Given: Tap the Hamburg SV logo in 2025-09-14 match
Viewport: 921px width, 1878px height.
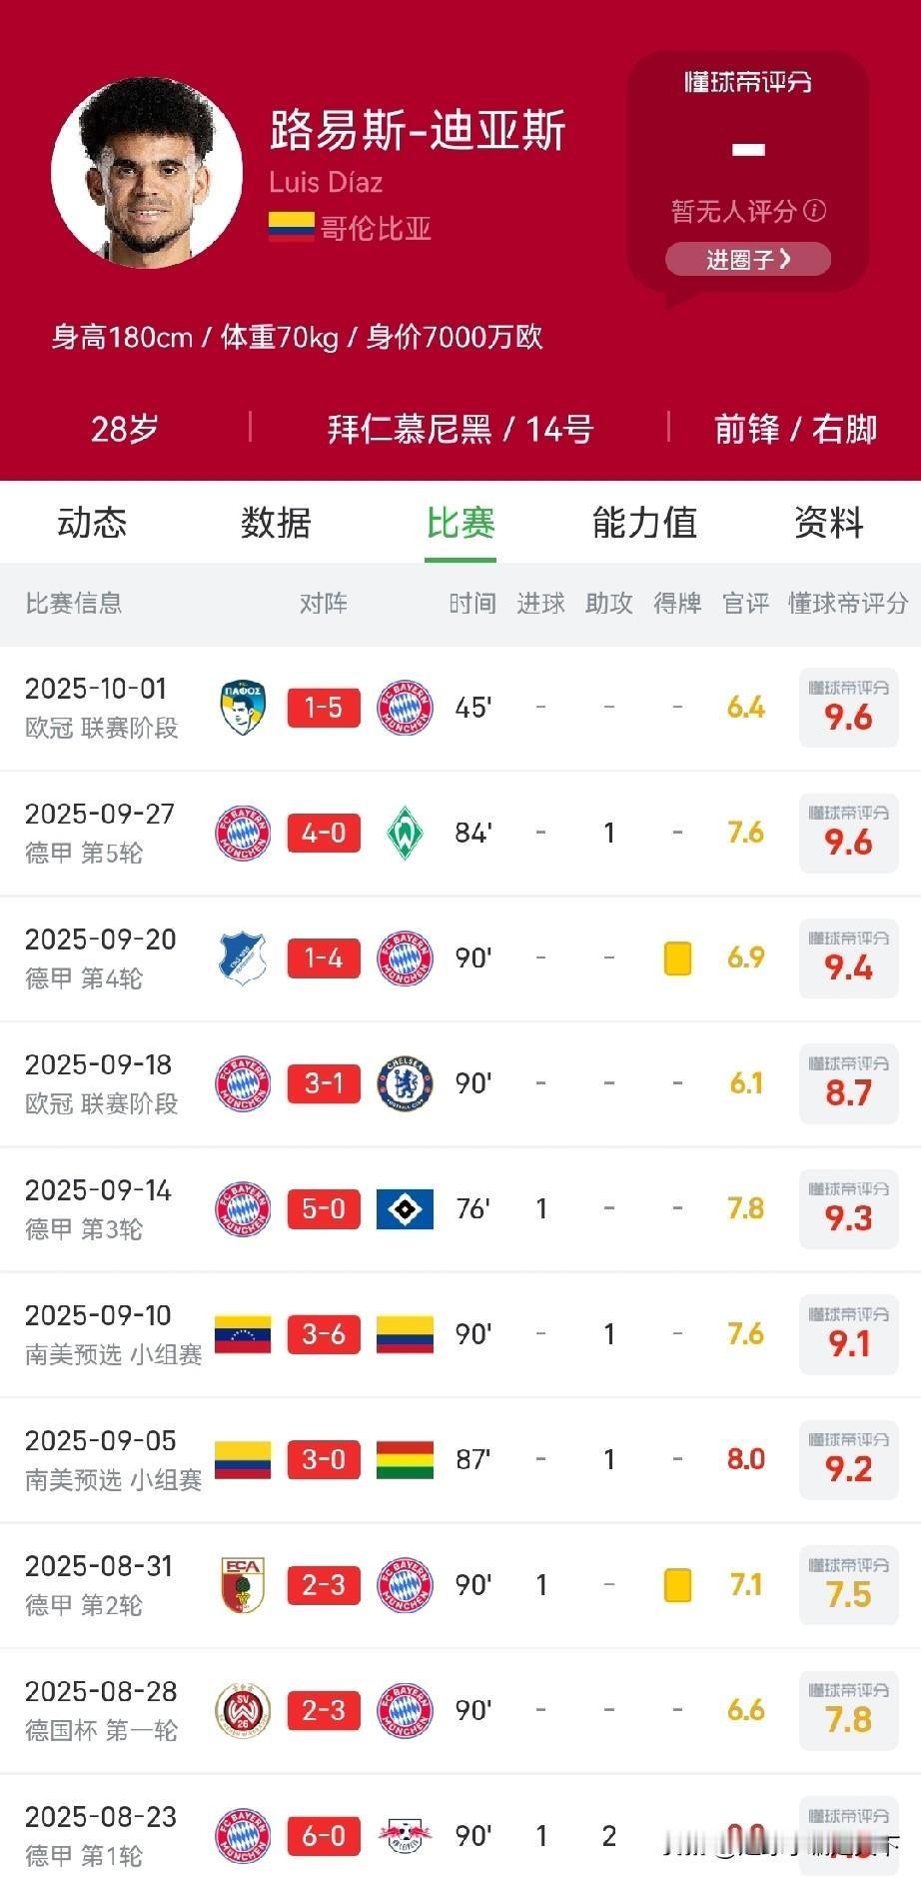Looking at the screenshot, I should click(x=405, y=1209).
